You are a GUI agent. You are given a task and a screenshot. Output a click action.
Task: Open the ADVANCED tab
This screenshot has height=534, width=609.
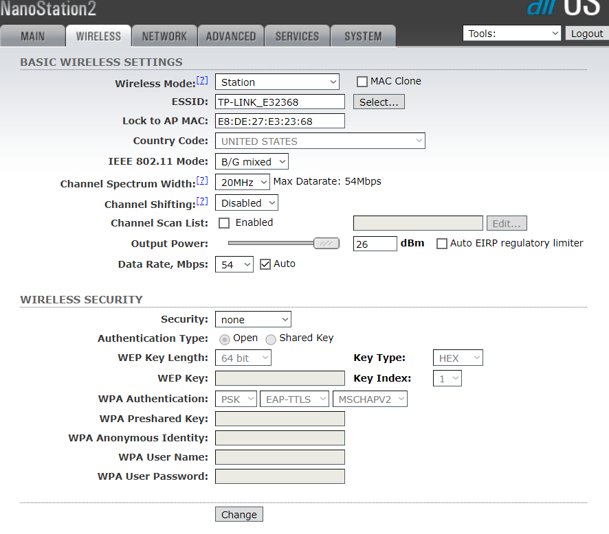[231, 36]
